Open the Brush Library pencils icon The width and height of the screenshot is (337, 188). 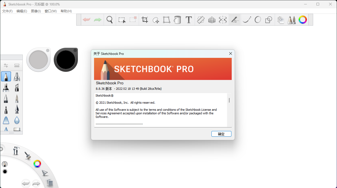tap(292, 20)
